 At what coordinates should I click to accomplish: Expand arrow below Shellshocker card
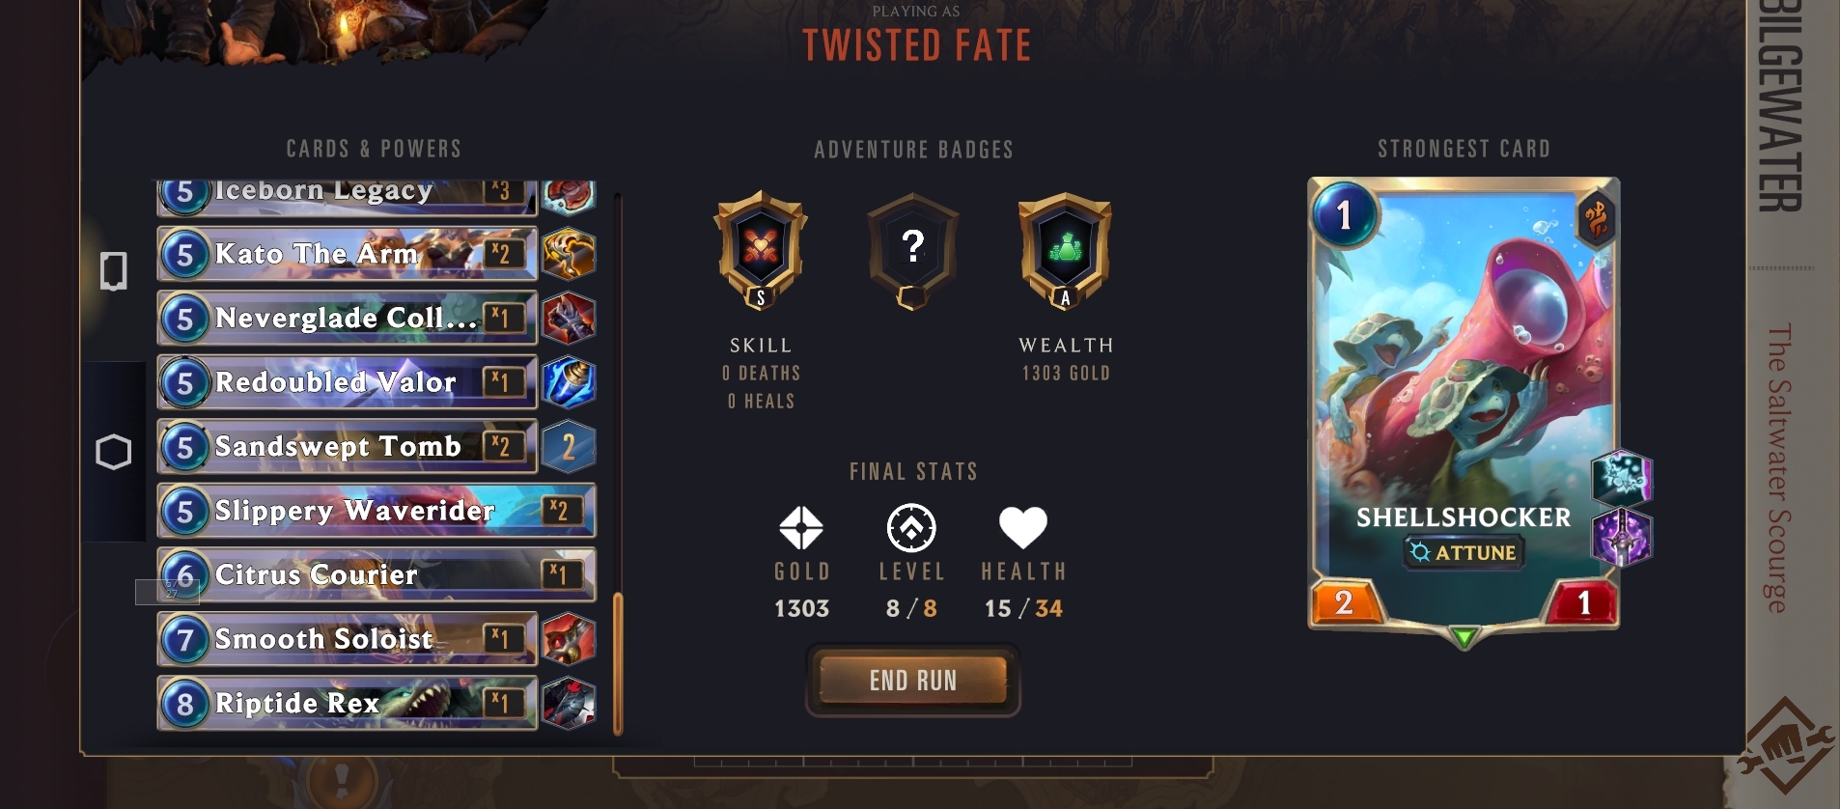coord(1464,637)
